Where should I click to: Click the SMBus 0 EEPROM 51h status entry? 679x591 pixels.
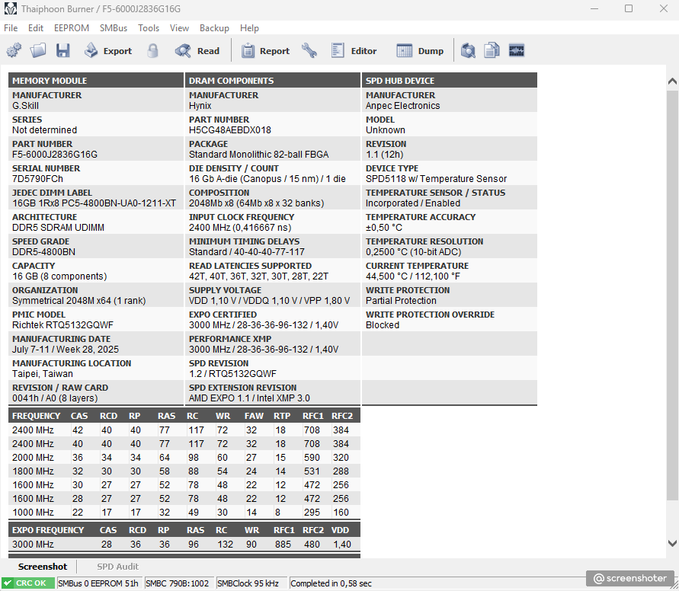[98, 583]
